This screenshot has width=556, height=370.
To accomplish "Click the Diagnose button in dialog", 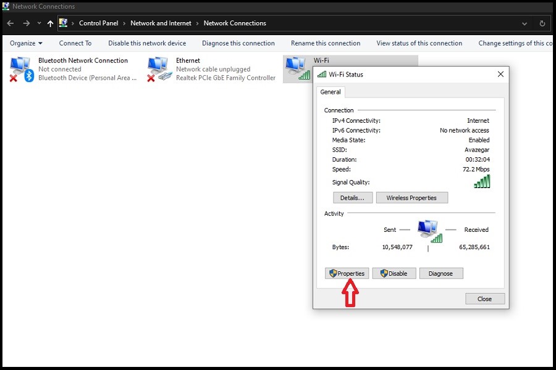I will tap(440, 273).
